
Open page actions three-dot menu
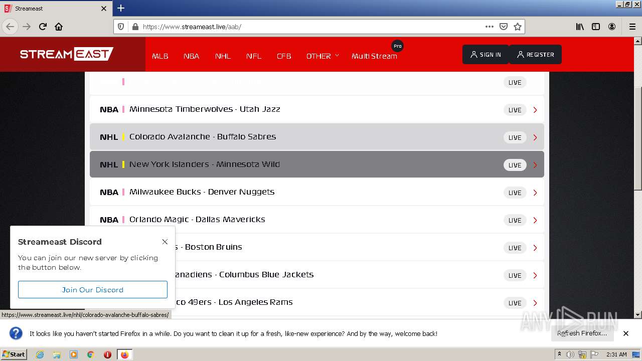(490, 27)
